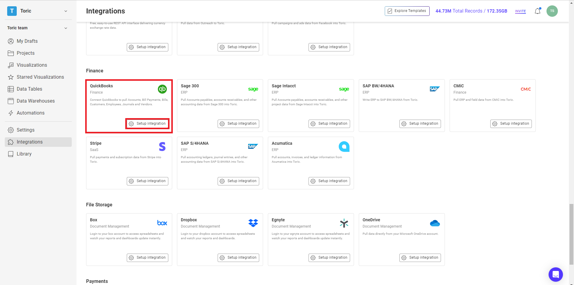
Task: Click the Library book icon
Action: pyautogui.click(x=11, y=154)
